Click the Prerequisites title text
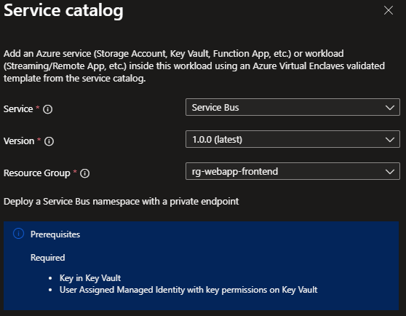 point(55,234)
